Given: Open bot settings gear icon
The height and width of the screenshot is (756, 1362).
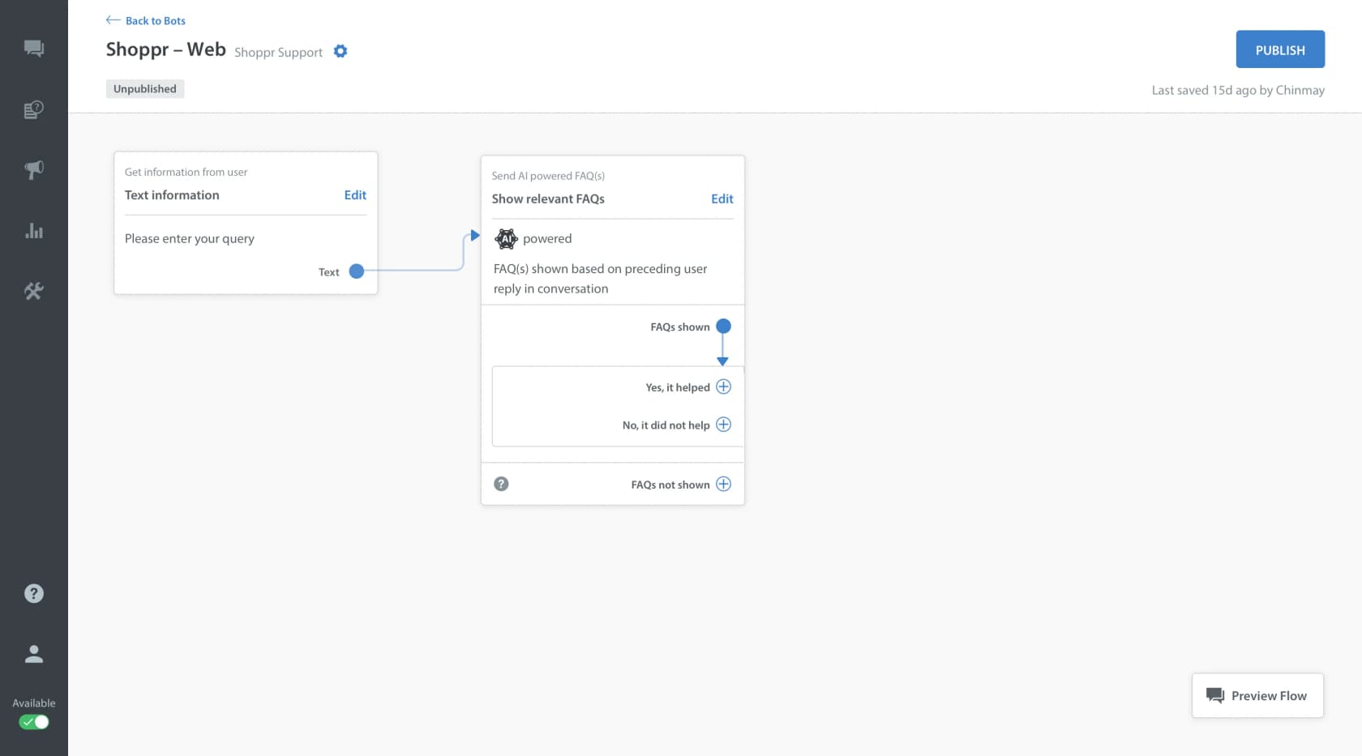Looking at the screenshot, I should pyautogui.click(x=340, y=51).
